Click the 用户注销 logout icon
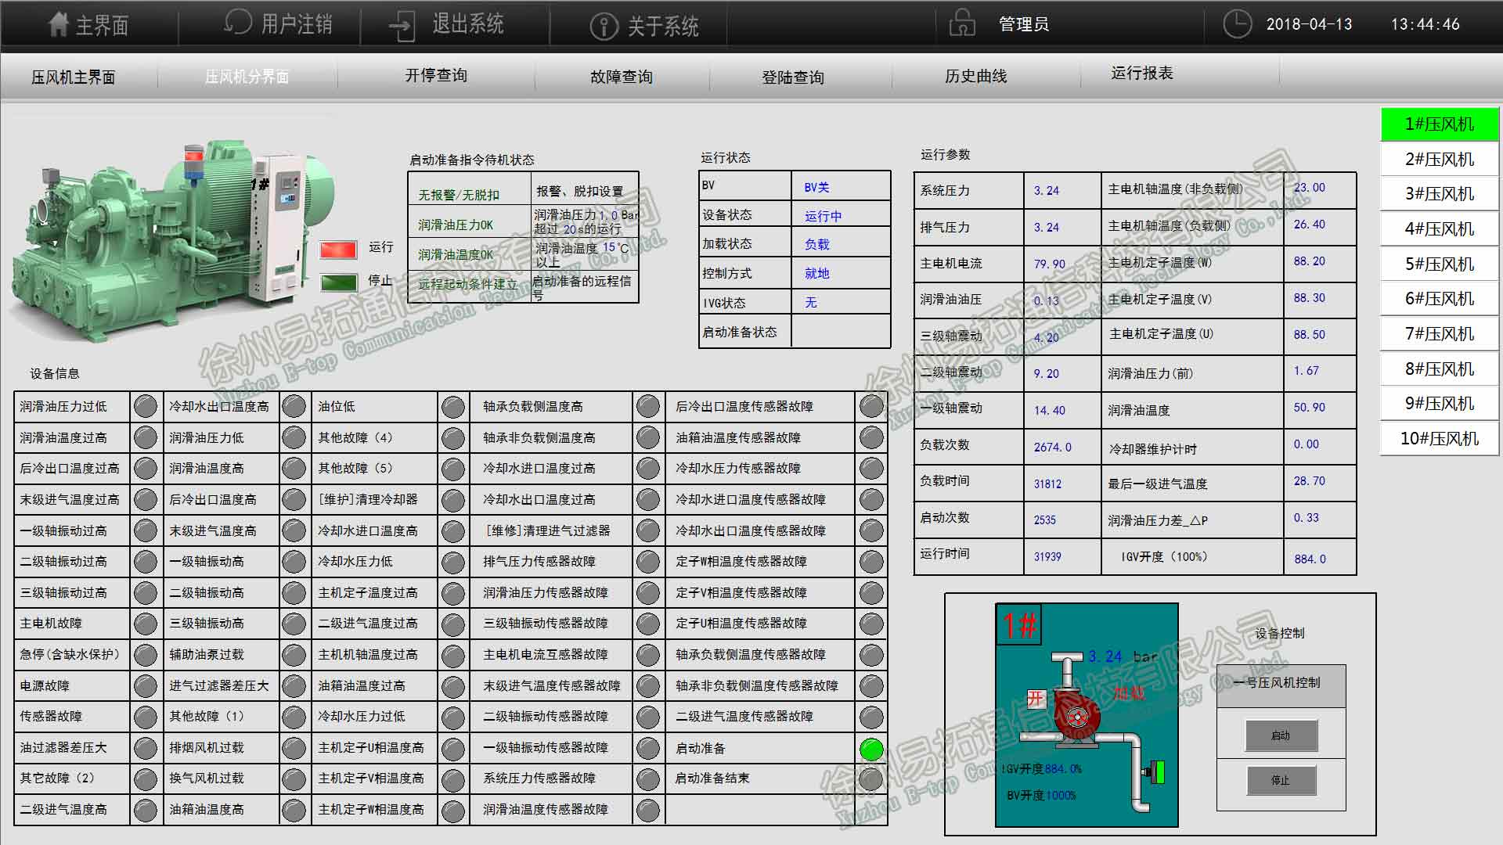The image size is (1503, 845). (238, 23)
